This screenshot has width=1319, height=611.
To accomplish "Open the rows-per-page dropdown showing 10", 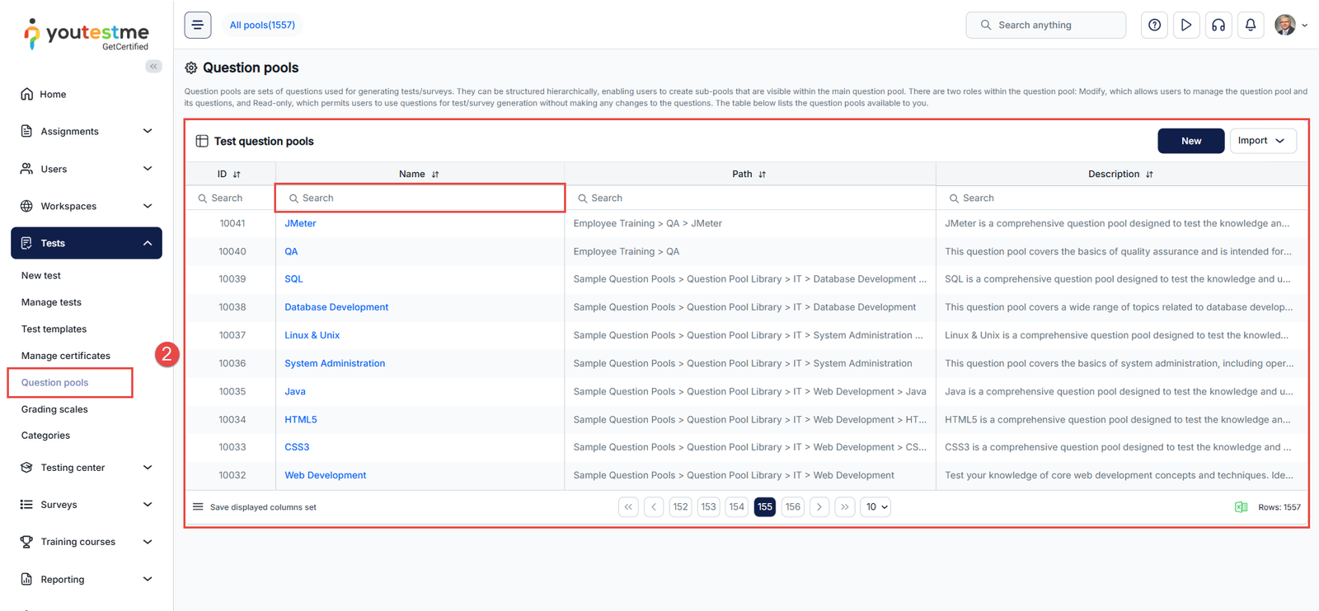I will 876,507.
